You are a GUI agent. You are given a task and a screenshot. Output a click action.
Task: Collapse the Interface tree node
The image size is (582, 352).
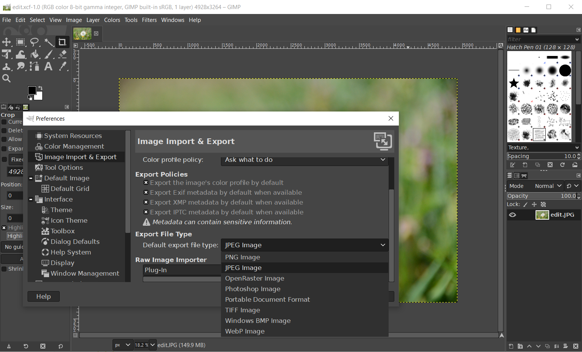pos(31,199)
